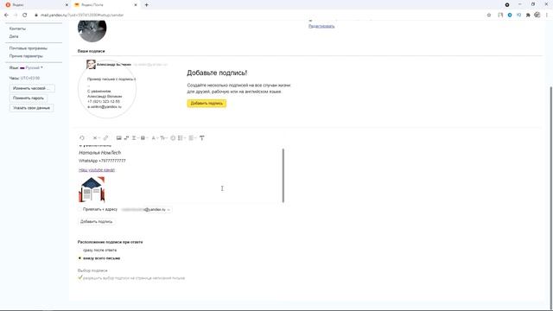Screen dimensions: 553x311
Task: Open the text alignment dropdown icon
Action: coord(192,138)
